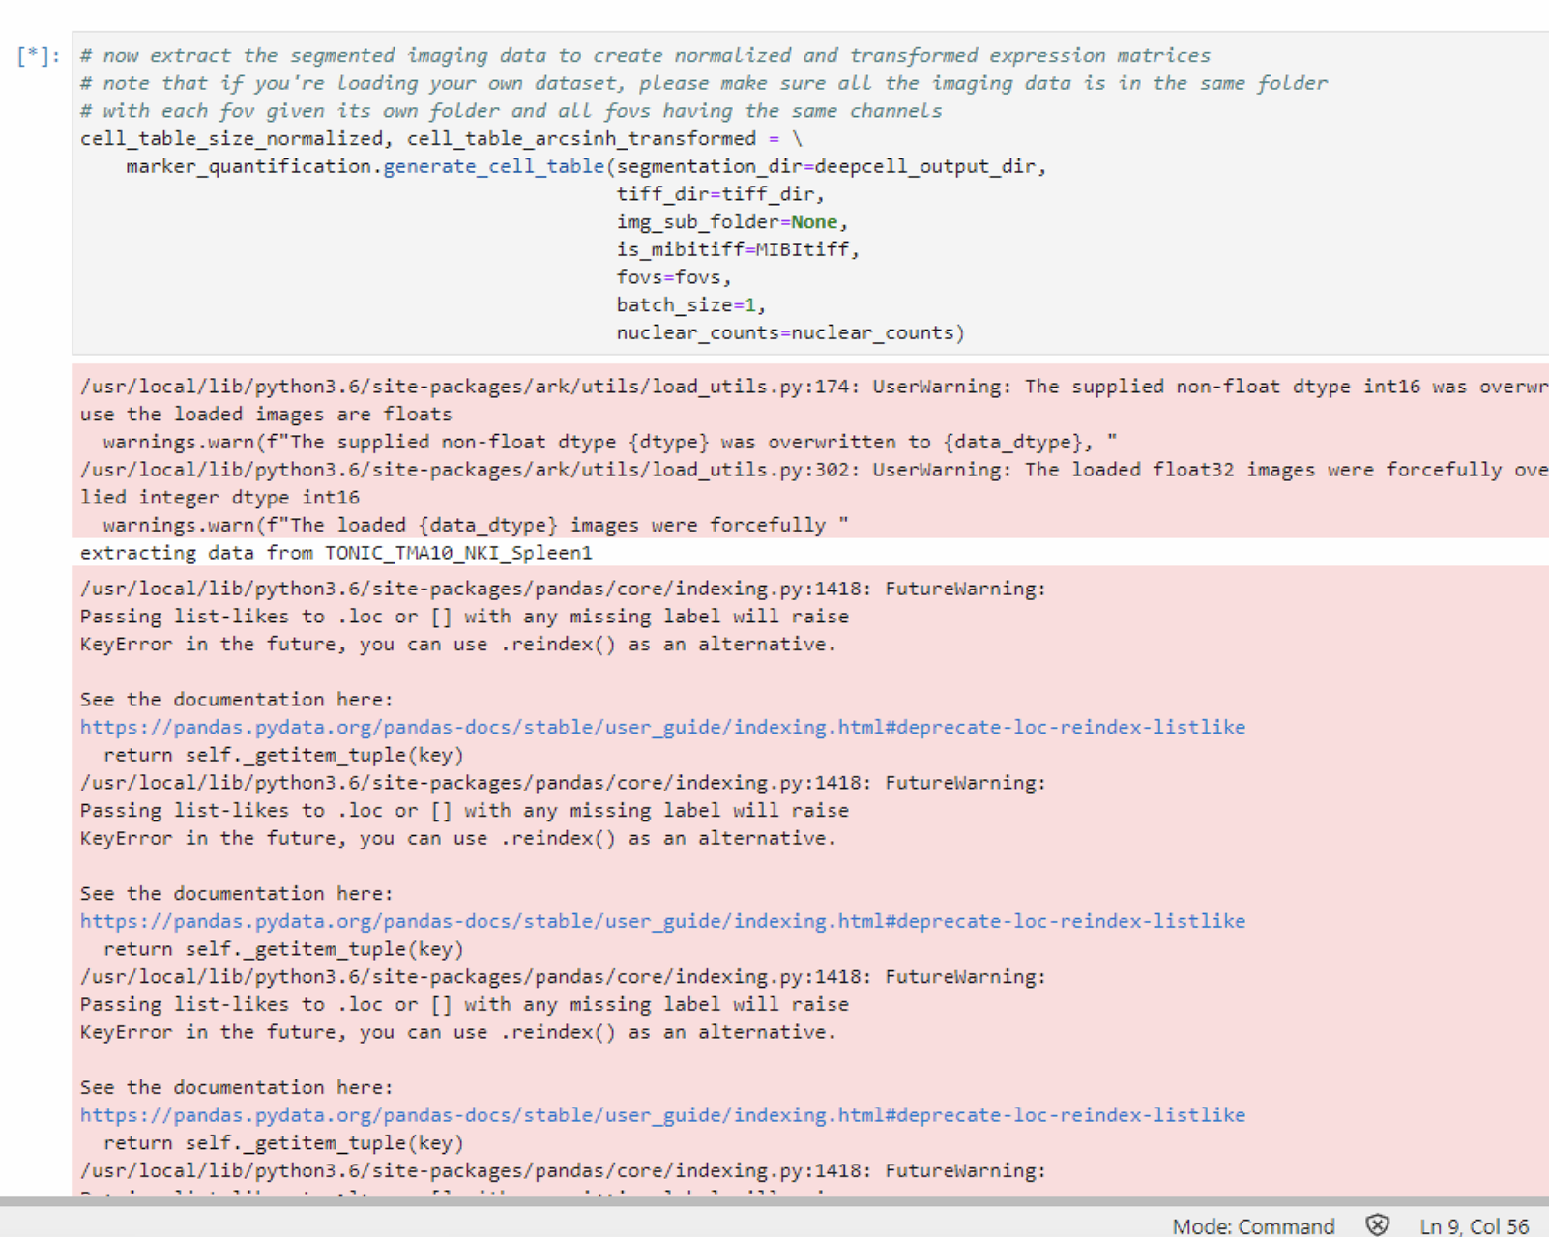Open the second pandas indexing documentation link

click(663, 920)
